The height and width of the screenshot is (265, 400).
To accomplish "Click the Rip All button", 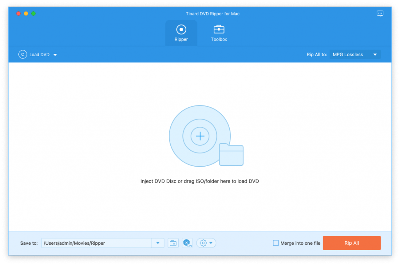I will 352,243.
